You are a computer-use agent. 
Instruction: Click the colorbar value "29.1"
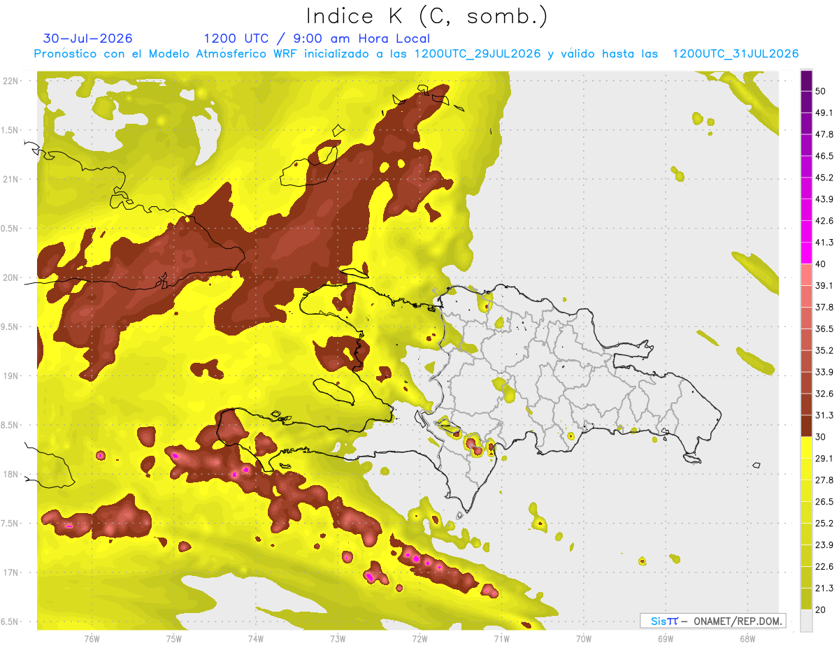tap(824, 459)
